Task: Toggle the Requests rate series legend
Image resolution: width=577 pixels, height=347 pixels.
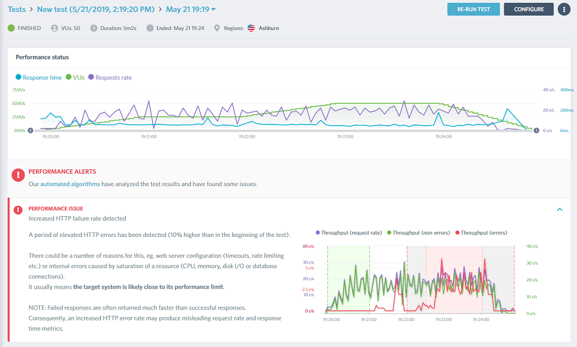Action: pyautogui.click(x=110, y=77)
